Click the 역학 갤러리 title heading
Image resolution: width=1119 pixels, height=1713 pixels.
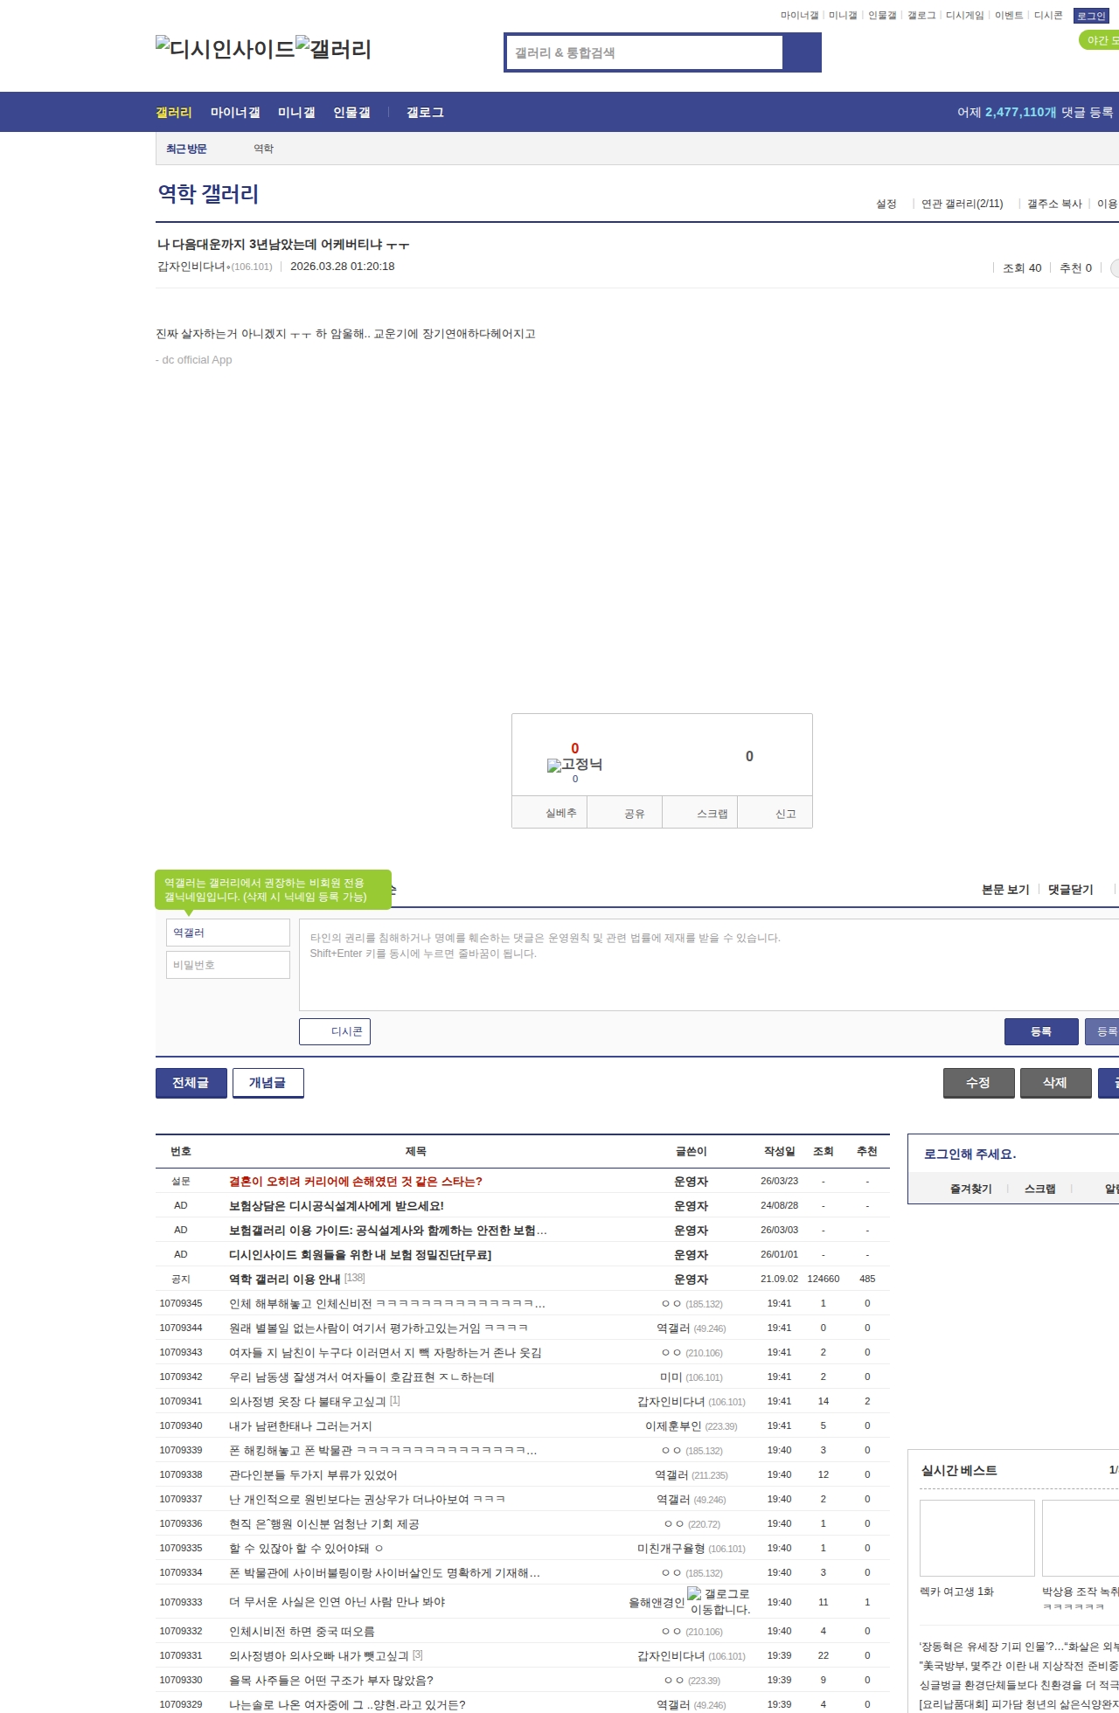tap(208, 194)
